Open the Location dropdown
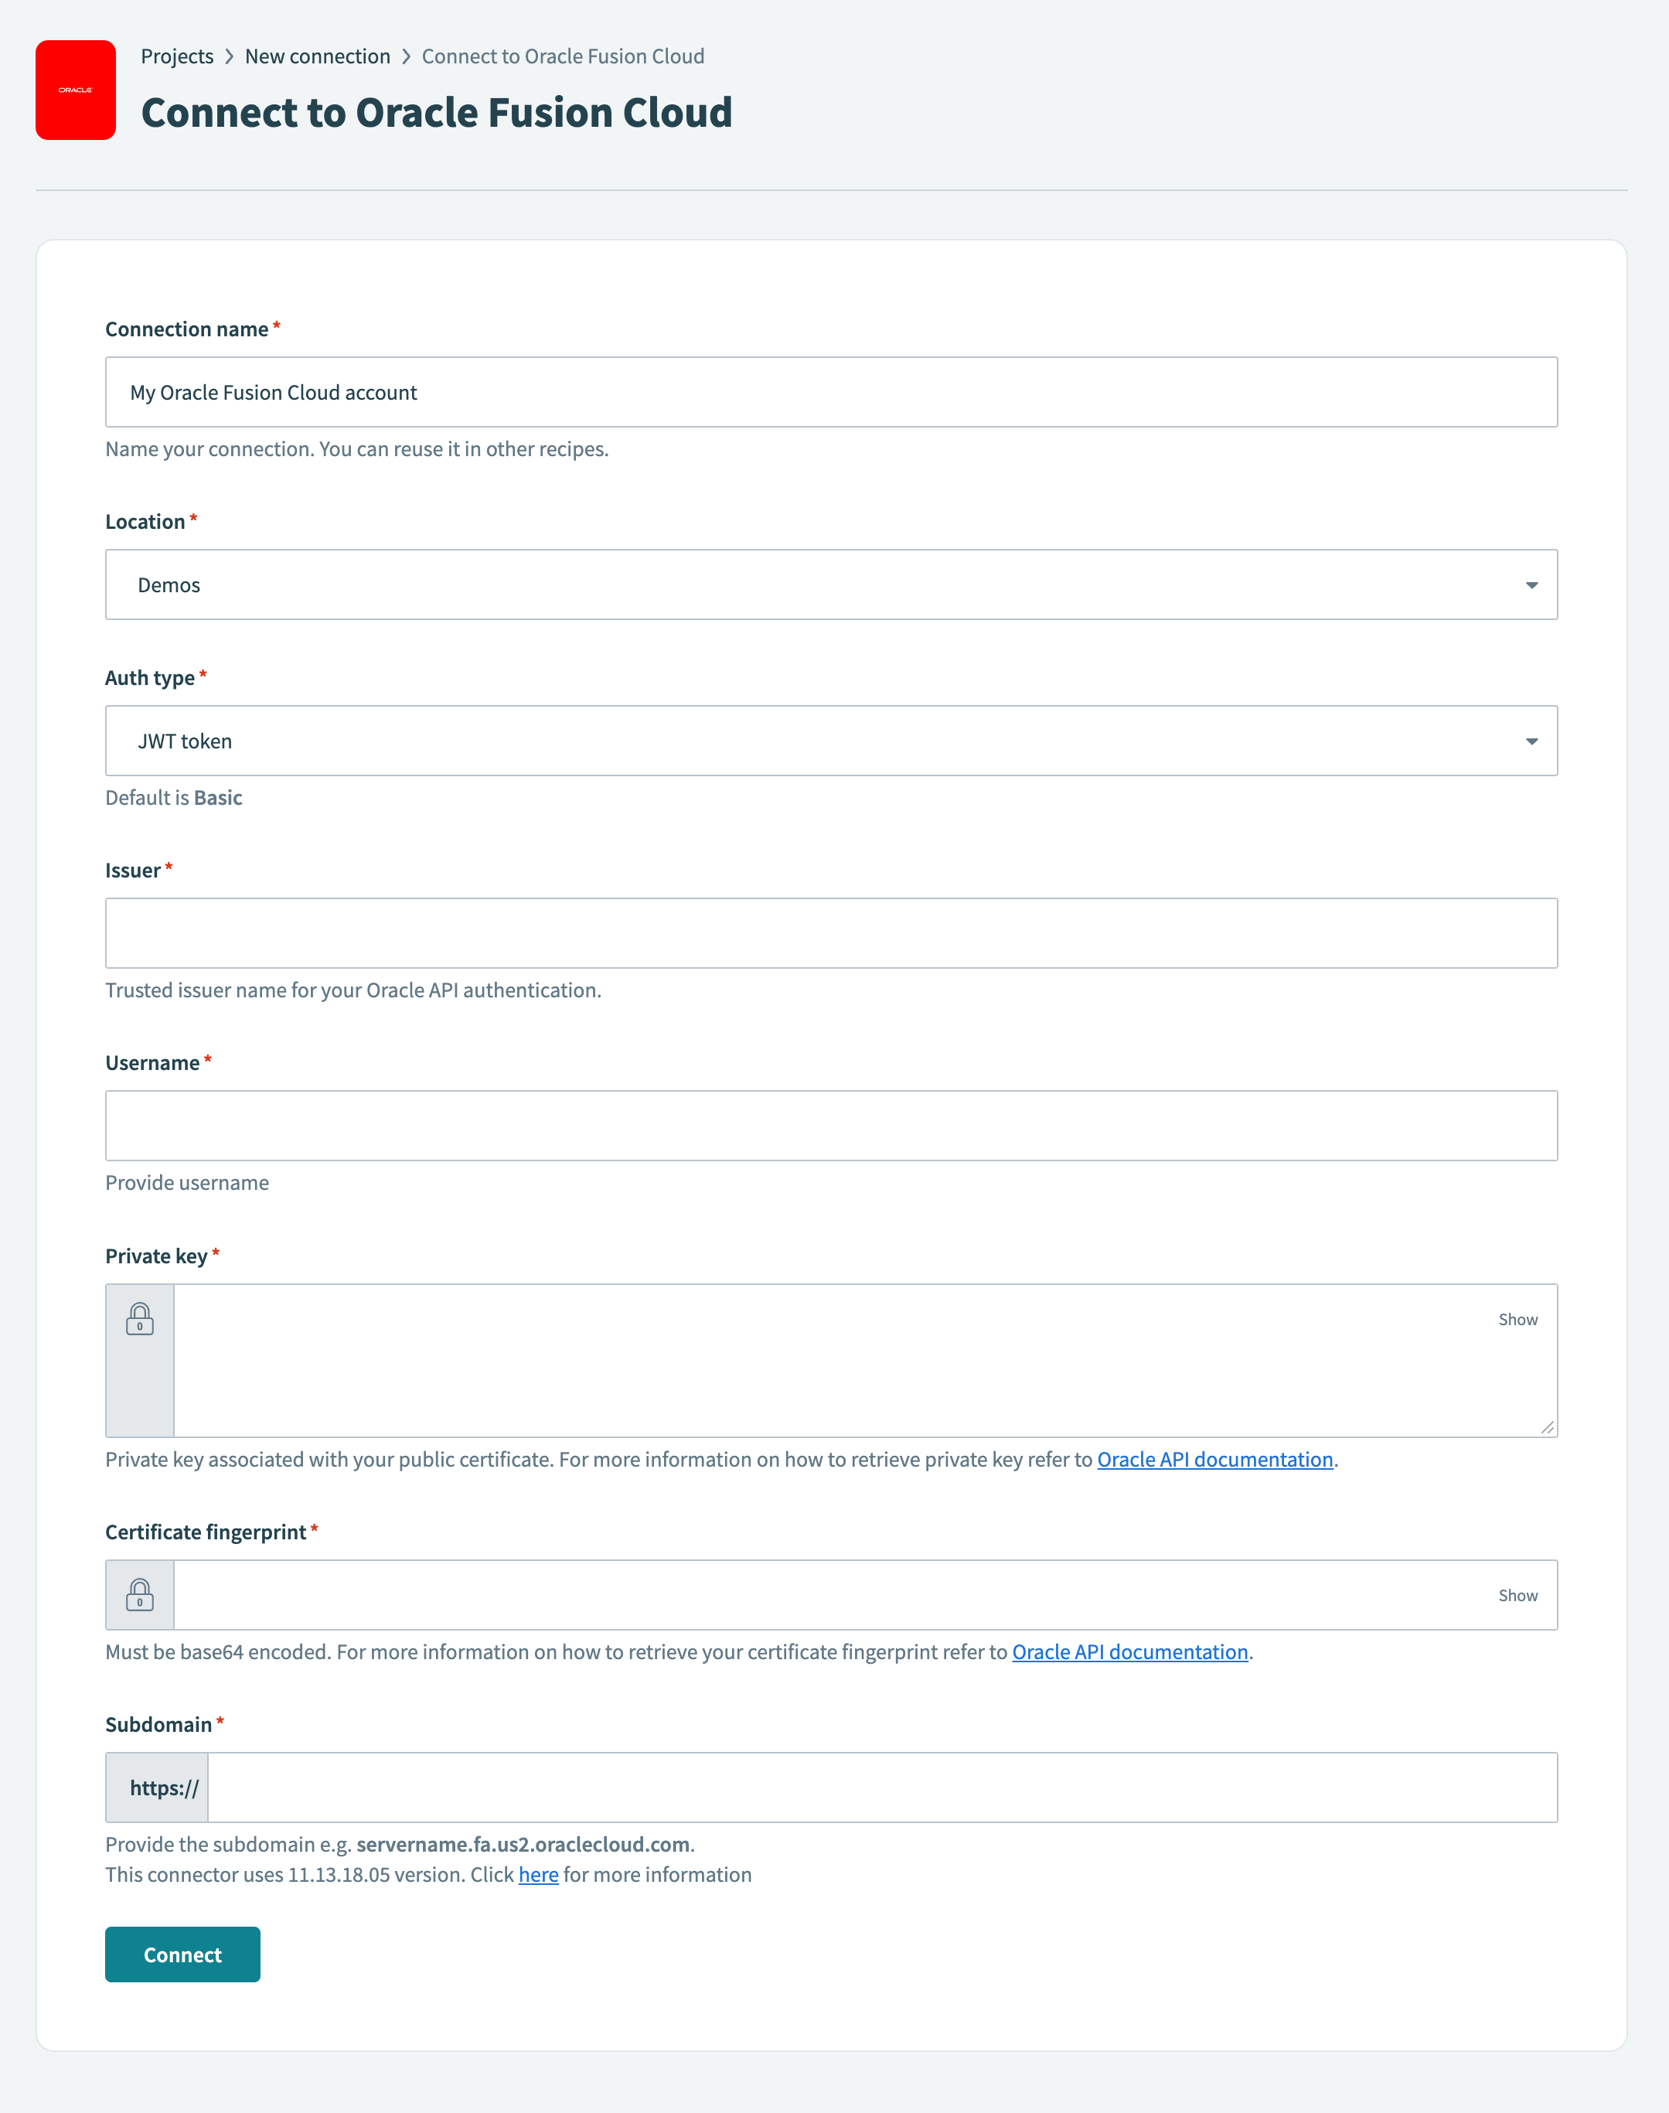1669x2113 pixels. 1531,584
